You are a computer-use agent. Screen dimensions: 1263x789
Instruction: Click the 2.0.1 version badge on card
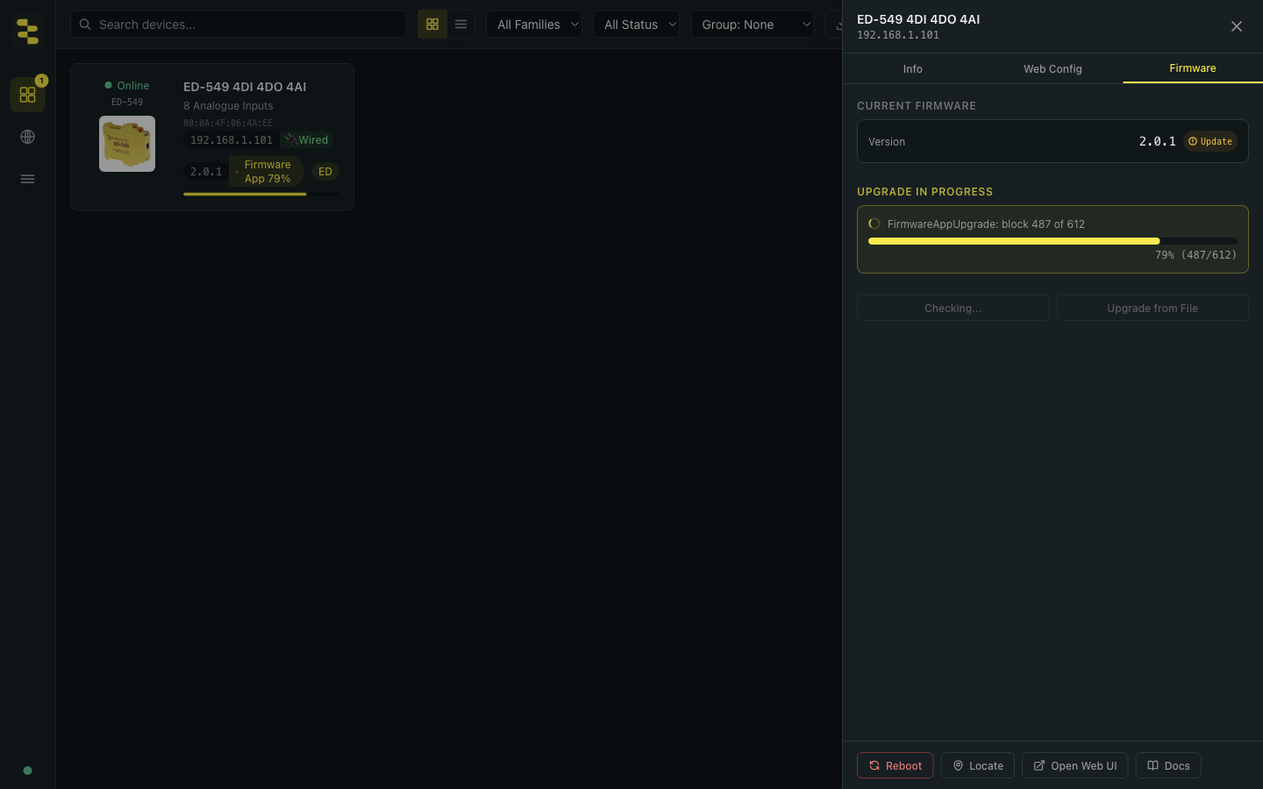tap(206, 172)
